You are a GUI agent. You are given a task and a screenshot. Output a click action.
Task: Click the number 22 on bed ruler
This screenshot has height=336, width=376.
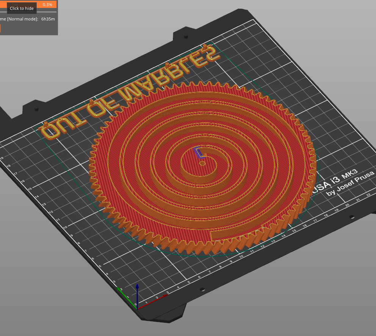368,195
